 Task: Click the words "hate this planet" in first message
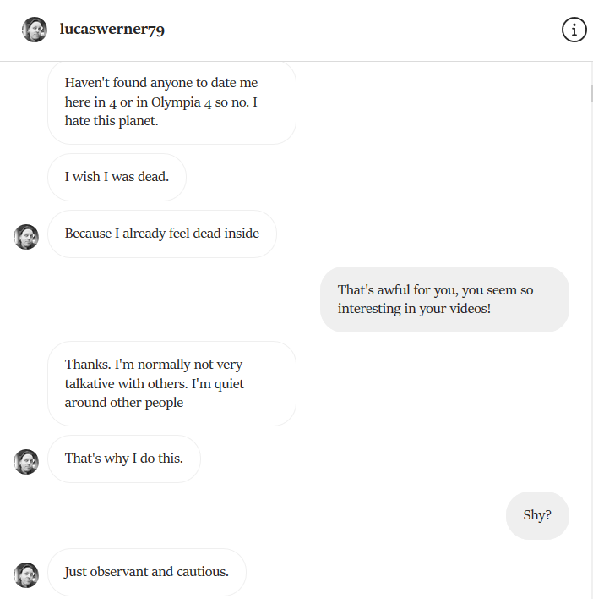tap(111, 121)
